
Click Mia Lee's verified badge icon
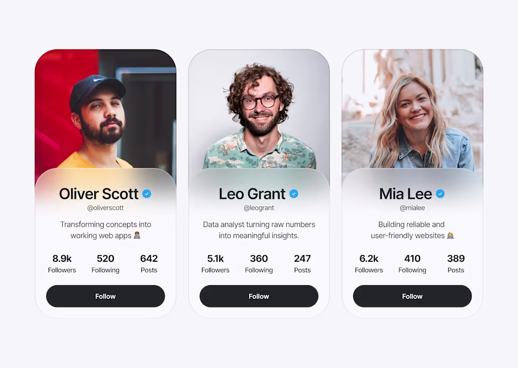click(440, 193)
